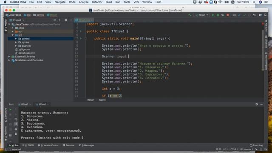272x153 pixels.
Task: Select the first IfElse1 tab in Run panel
Action: [x=25, y=105]
